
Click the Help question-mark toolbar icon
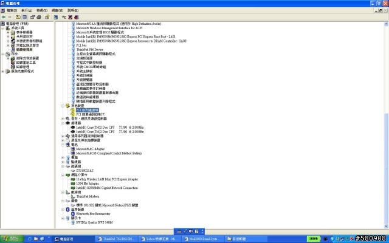click(47, 17)
